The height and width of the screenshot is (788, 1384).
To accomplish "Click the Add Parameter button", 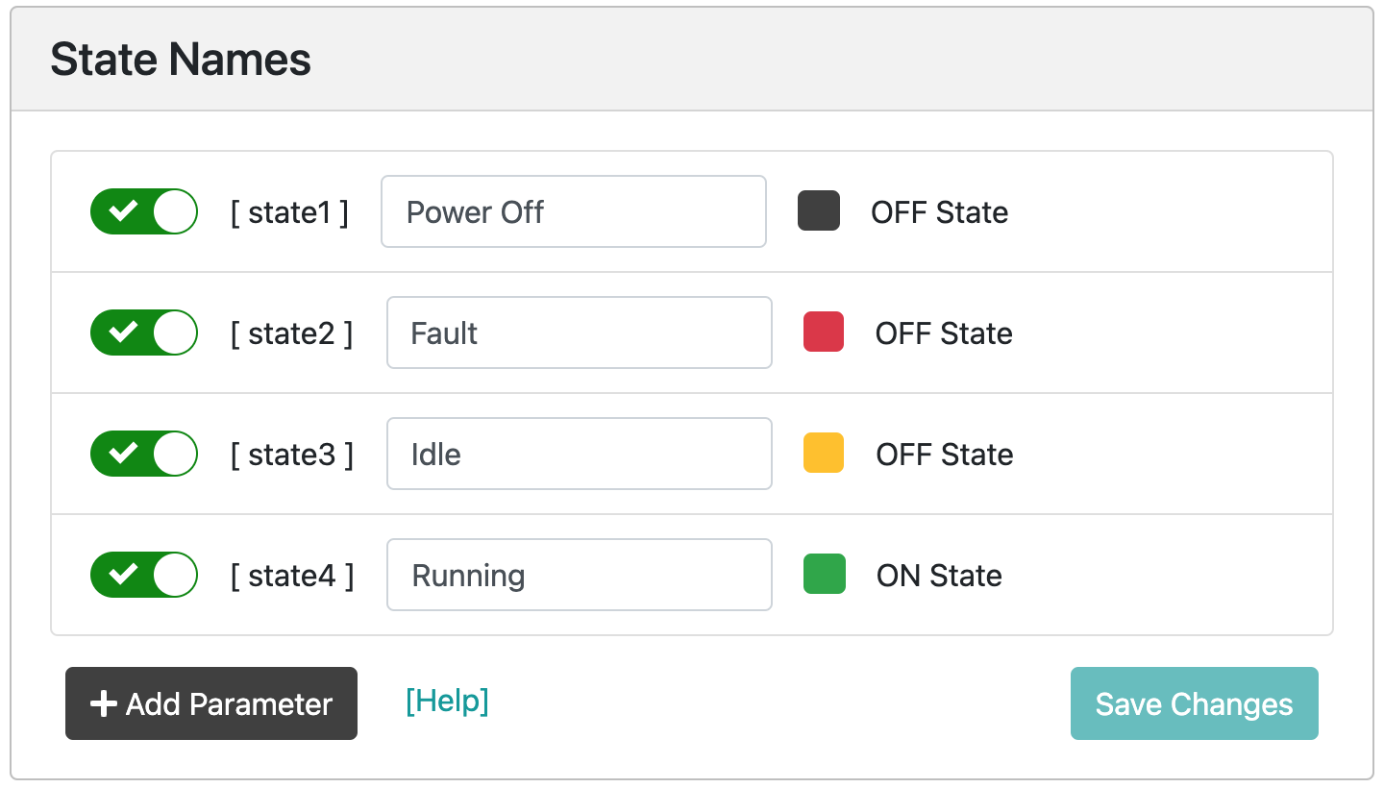I will click(x=211, y=703).
